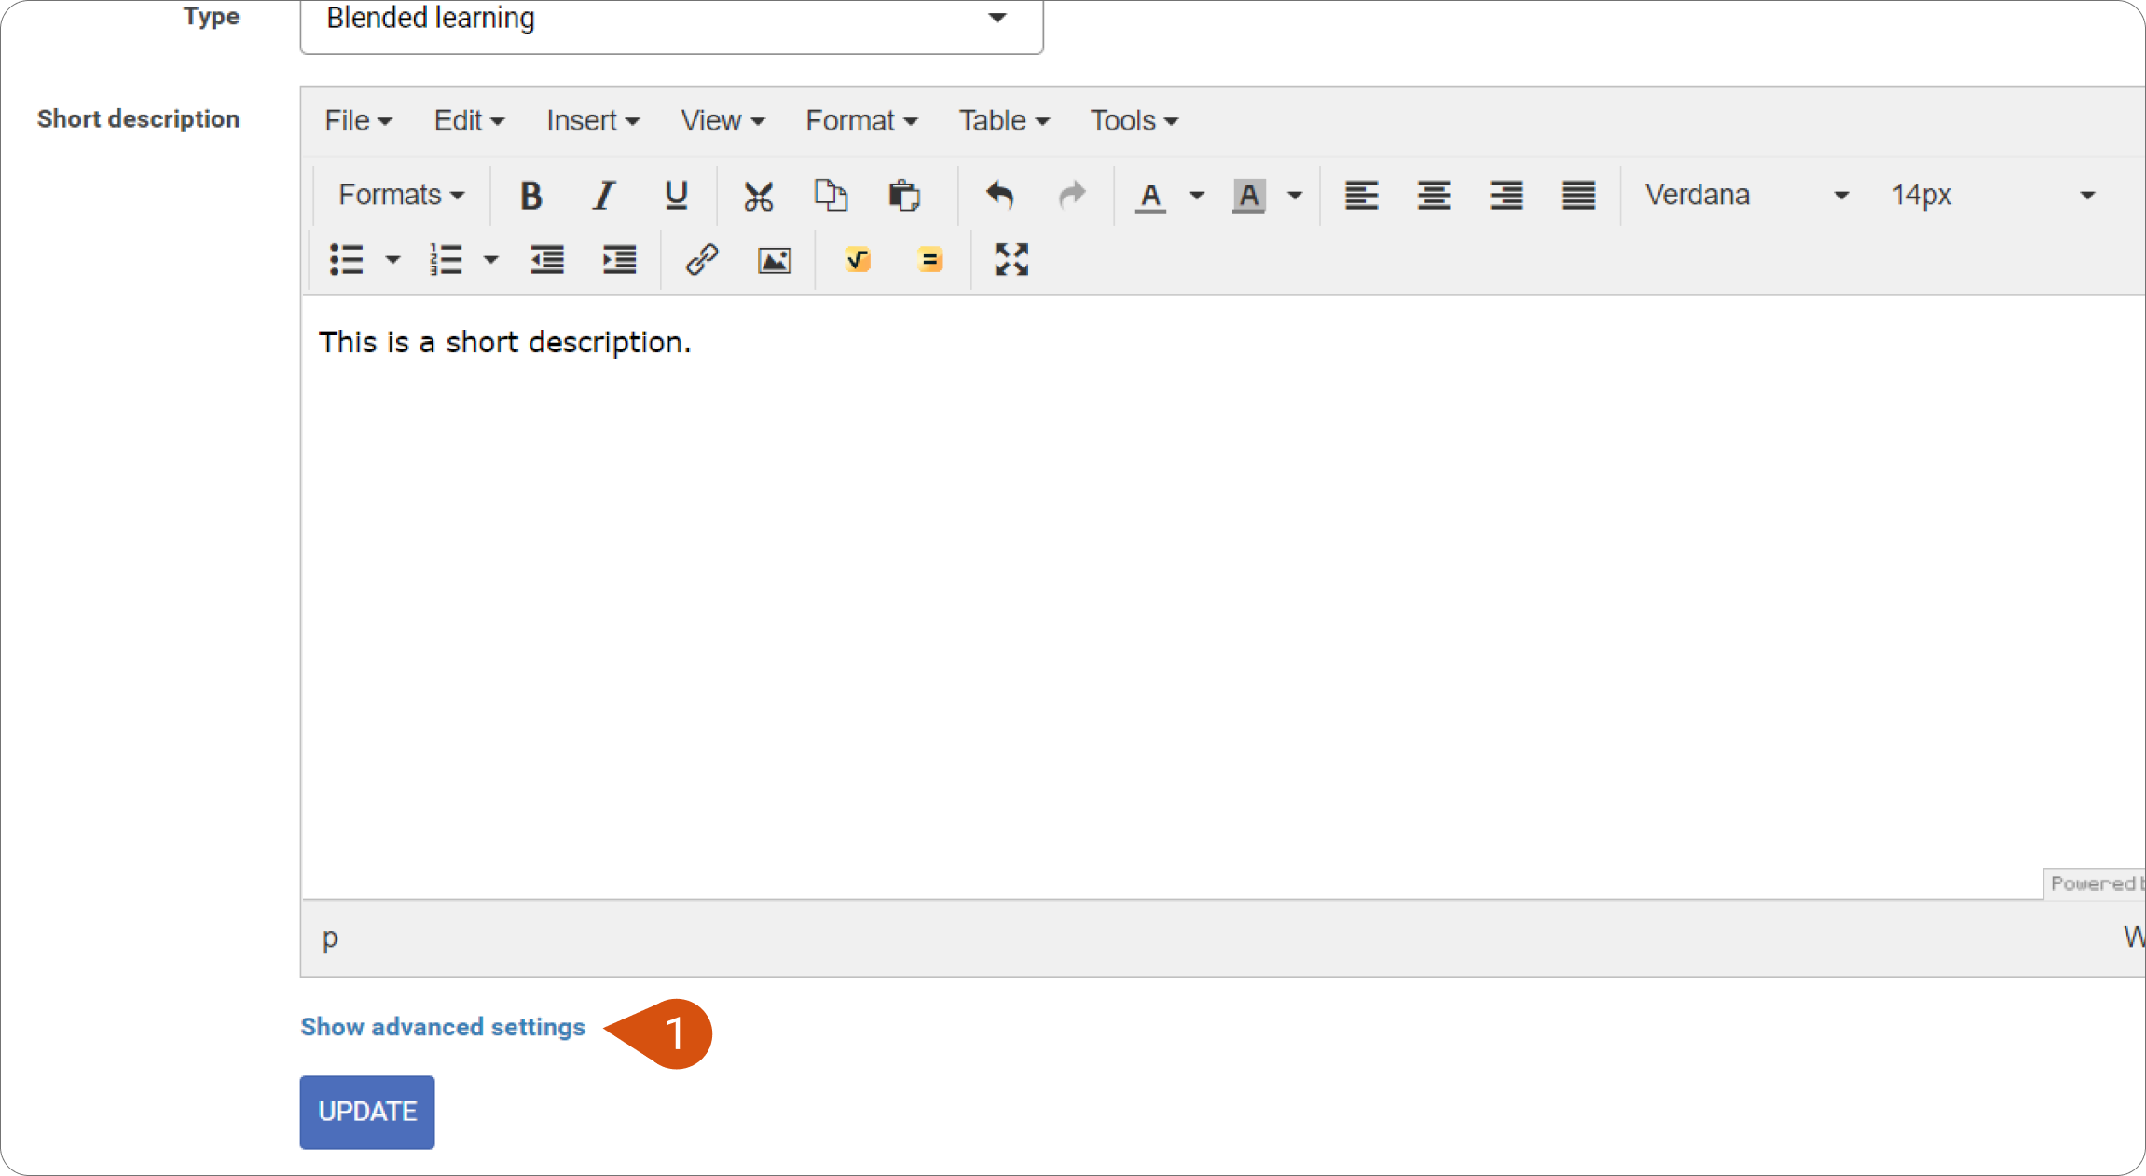Expand bullet list style options arrow
2146x1176 pixels.
pyautogui.click(x=392, y=260)
